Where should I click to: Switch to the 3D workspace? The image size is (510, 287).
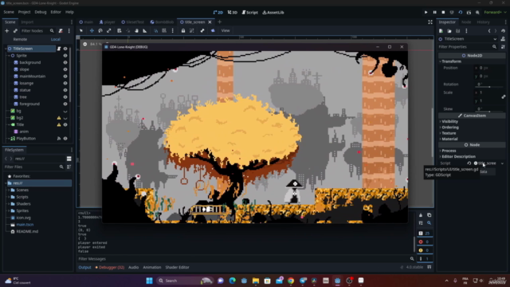232,13
